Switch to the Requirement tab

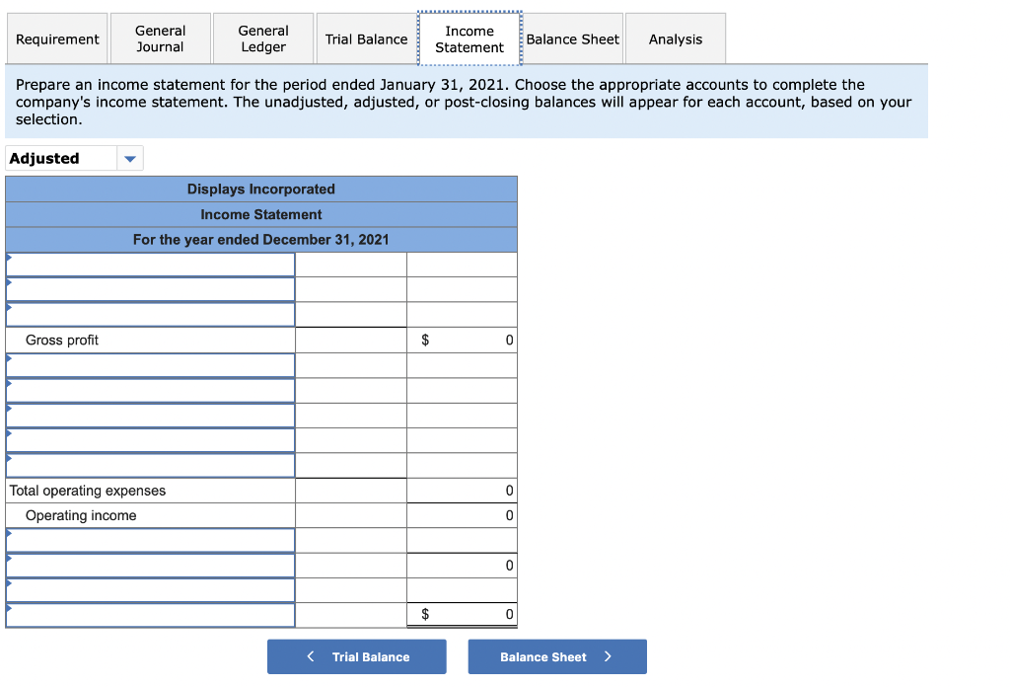coord(56,38)
